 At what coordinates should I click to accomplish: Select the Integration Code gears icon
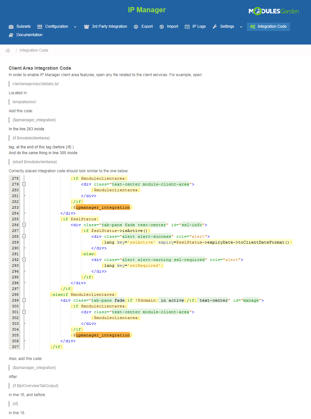coord(253,27)
